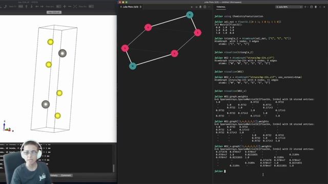Zoom out with the minus icon in the structure viewer
The width and height of the screenshot is (328, 184).
point(70,7)
